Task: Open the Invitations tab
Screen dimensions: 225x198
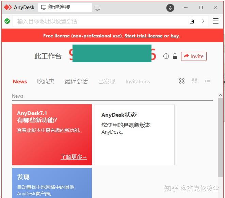Action: pyautogui.click(x=138, y=81)
